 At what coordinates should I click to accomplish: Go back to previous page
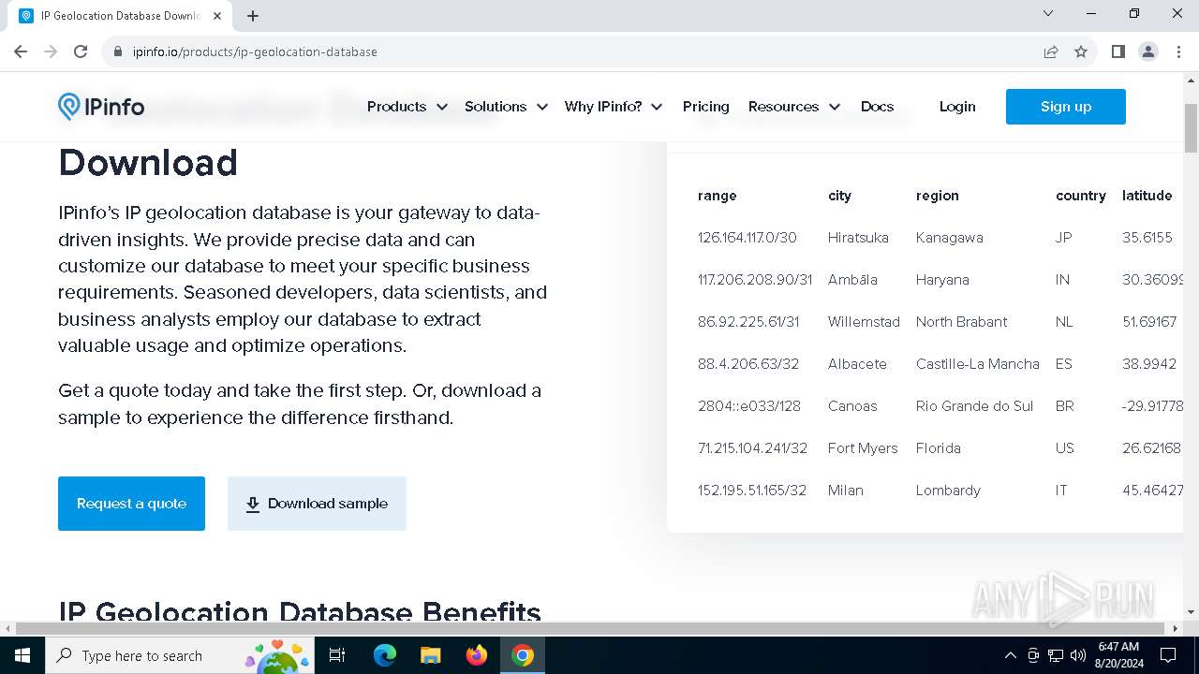tap(21, 51)
